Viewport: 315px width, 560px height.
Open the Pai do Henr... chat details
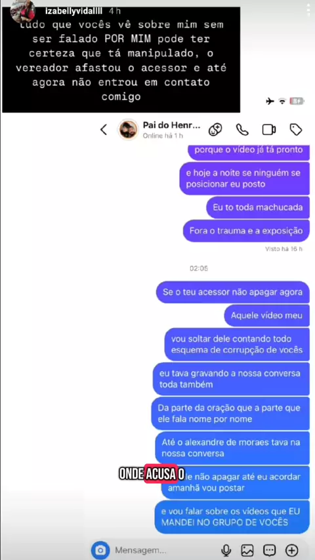tap(172, 129)
